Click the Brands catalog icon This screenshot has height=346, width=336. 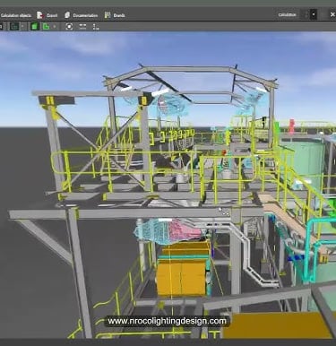pyautogui.click(x=108, y=15)
